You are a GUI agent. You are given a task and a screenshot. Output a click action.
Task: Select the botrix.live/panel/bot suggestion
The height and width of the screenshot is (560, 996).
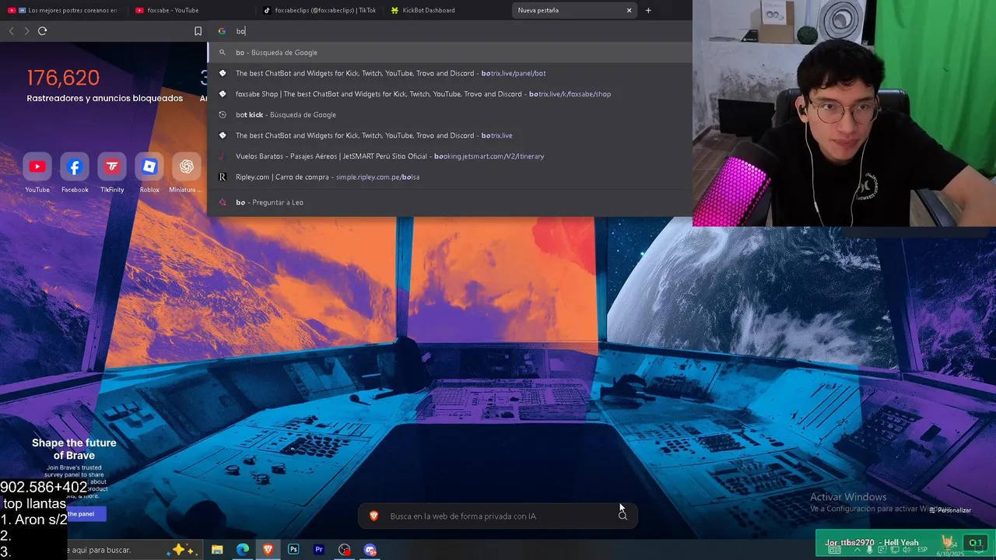[x=450, y=73]
